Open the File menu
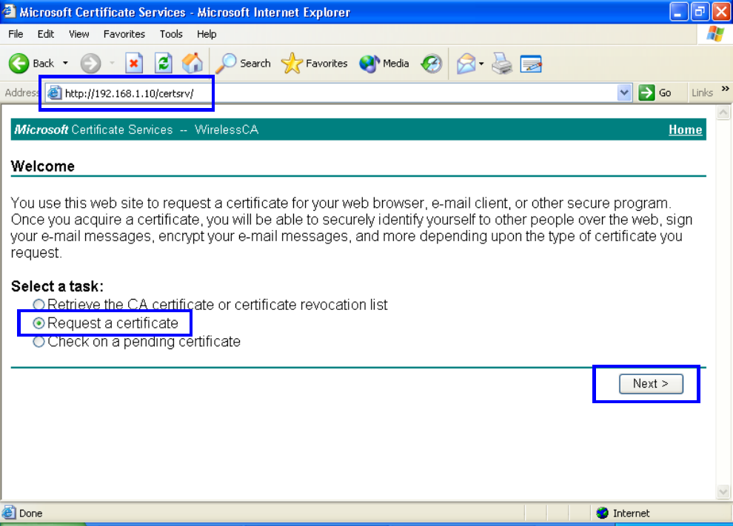 [16, 34]
